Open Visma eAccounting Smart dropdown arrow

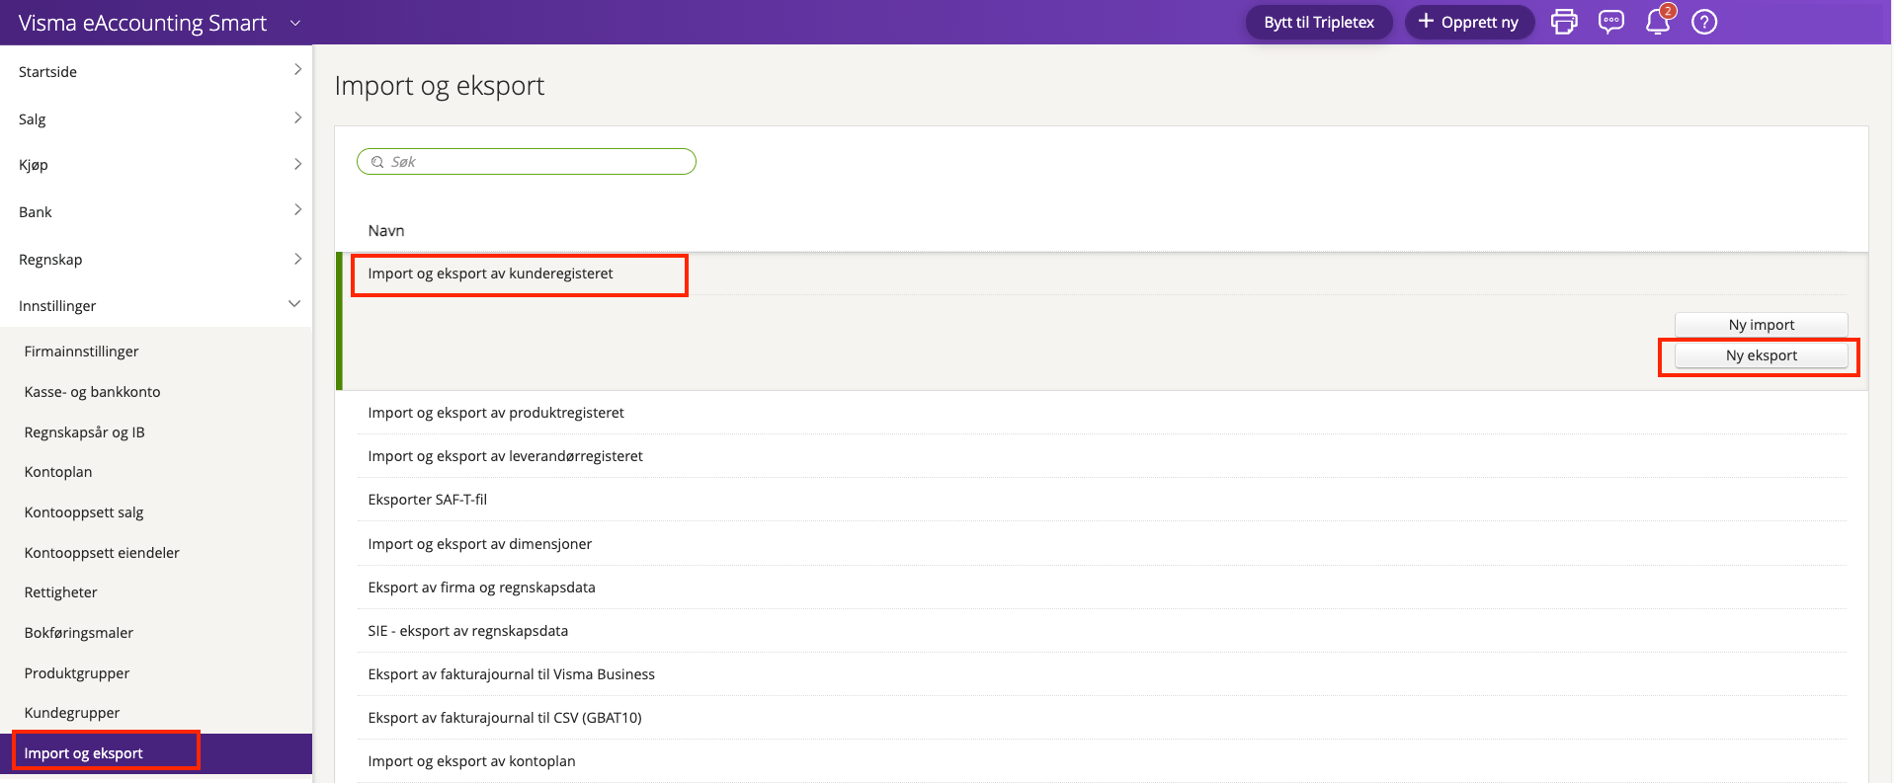[294, 23]
